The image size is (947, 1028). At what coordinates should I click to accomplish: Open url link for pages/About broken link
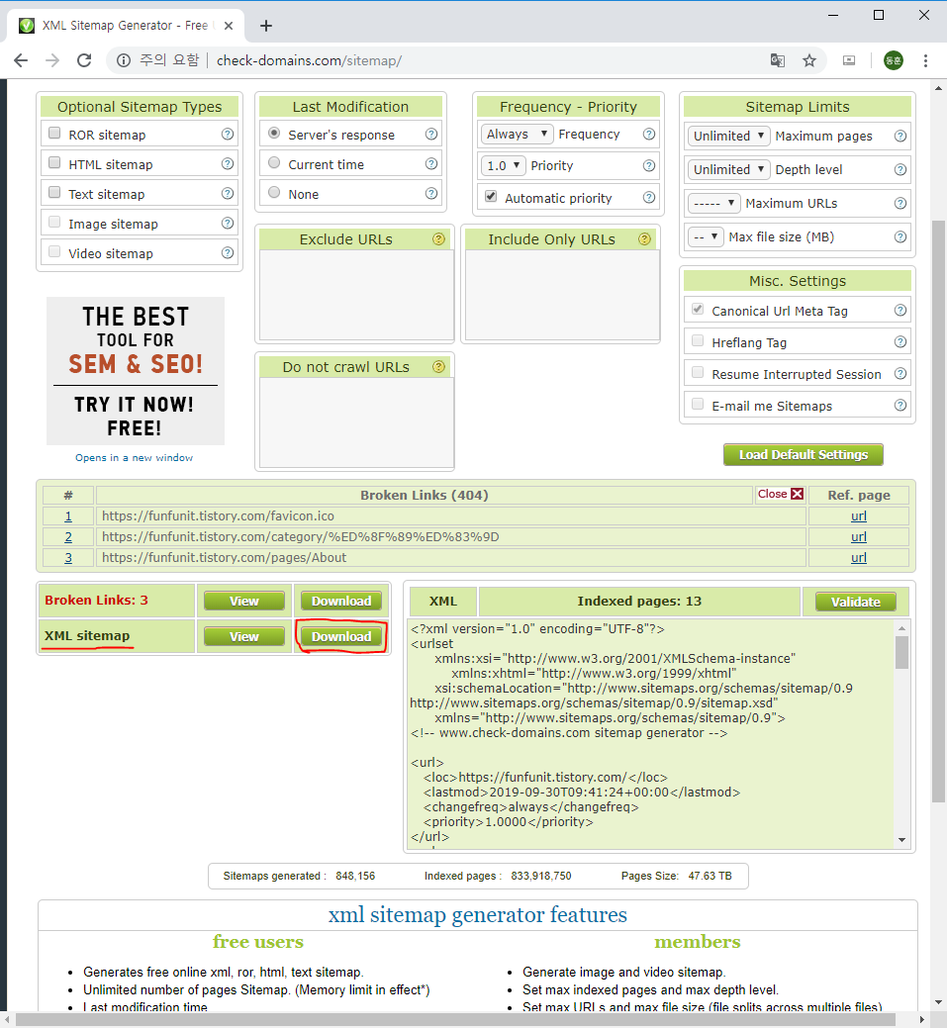(x=859, y=557)
